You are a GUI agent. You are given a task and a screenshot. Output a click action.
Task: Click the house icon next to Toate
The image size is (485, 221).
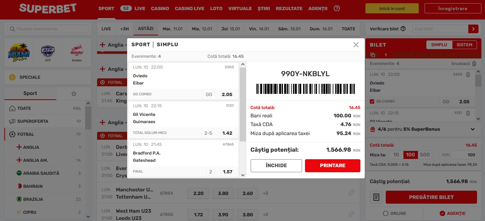[x=12, y=108]
